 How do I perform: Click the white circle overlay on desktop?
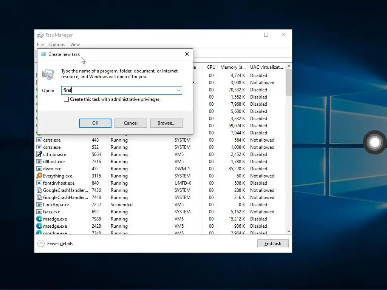coord(375,142)
